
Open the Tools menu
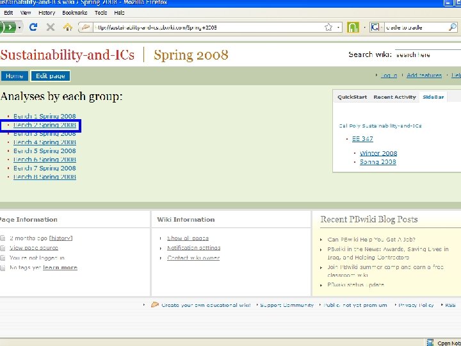point(101,13)
